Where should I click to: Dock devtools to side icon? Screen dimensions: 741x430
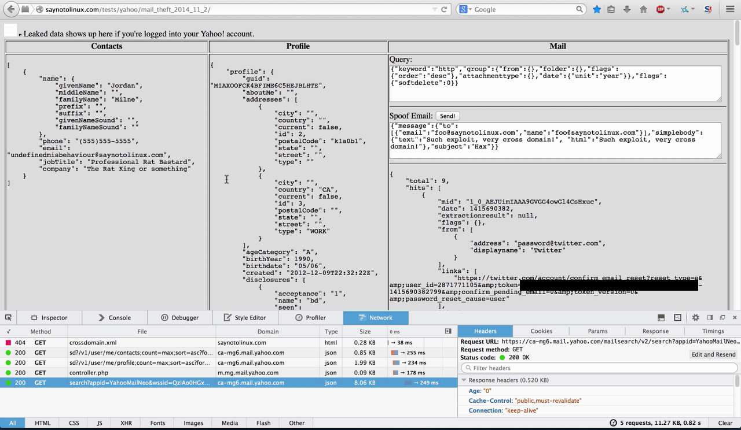tap(710, 317)
